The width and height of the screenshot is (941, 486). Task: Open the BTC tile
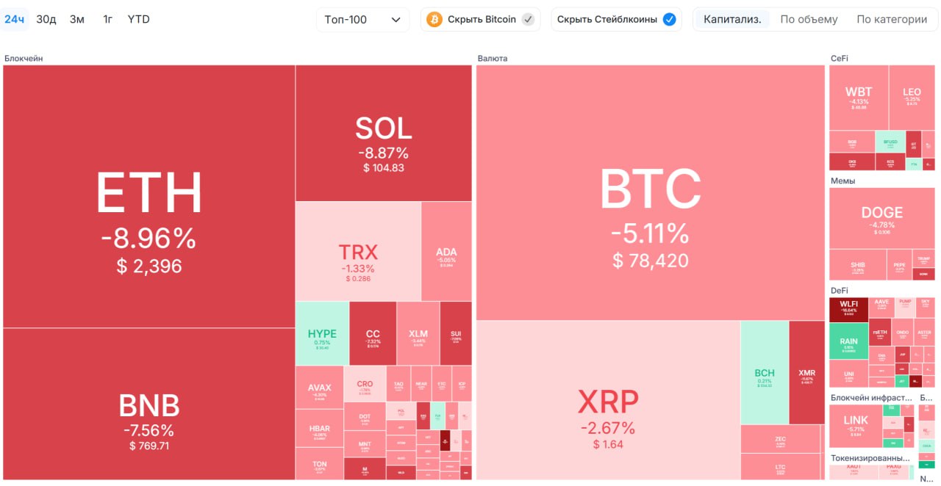pos(650,192)
